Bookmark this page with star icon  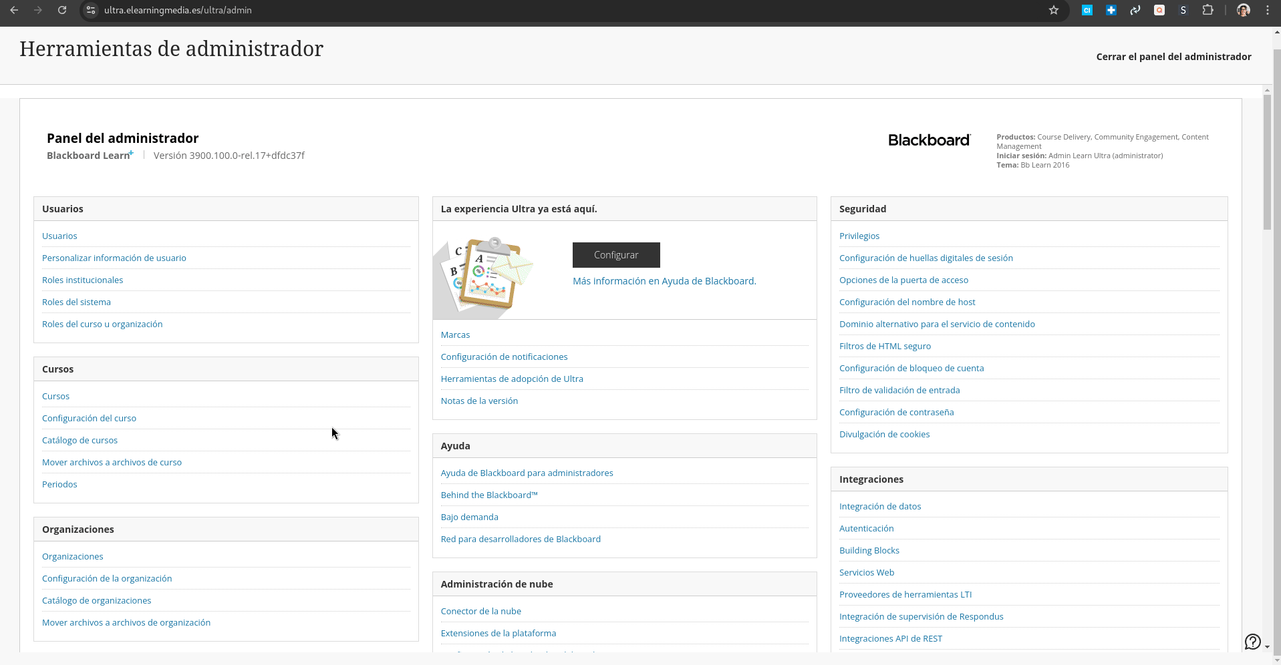pos(1054,10)
